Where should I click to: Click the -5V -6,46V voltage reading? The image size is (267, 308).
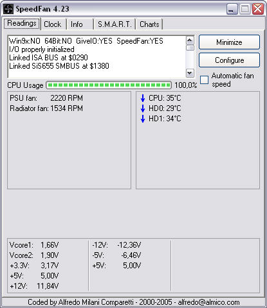pyautogui.click(x=116, y=255)
